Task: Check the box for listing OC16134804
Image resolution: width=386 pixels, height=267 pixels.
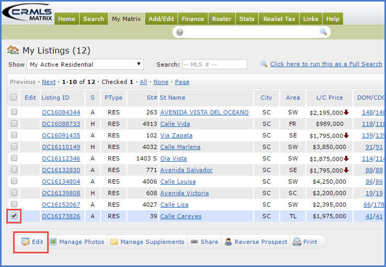Action: coord(14,181)
